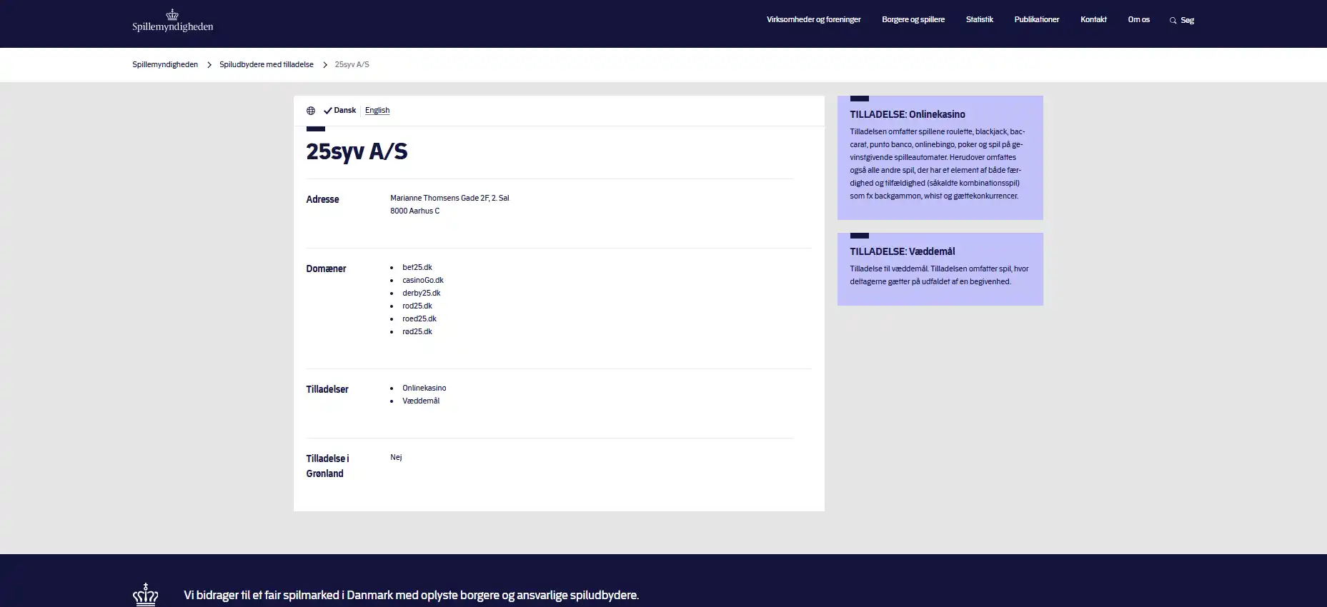Open the Publikationer menu

pyautogui.click(x=1037, y=20)
